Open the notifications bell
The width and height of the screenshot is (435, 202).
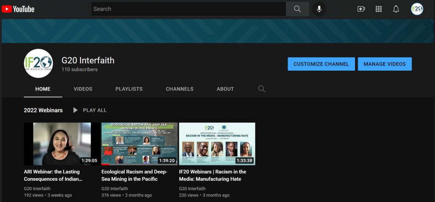click(396, 9)
